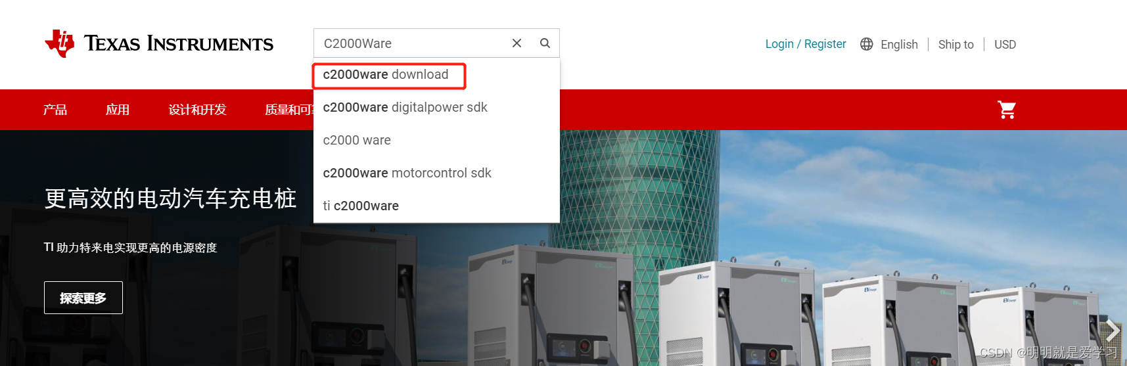Click the 探索更多 button
The width and height of the screenshot is (1127, 366).
(83, 298)
